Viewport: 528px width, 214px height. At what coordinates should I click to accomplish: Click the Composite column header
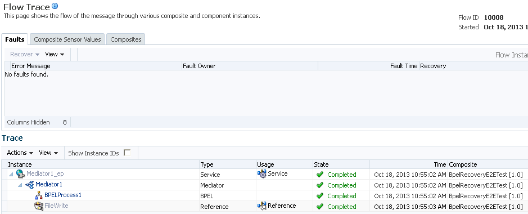[488, 164]
